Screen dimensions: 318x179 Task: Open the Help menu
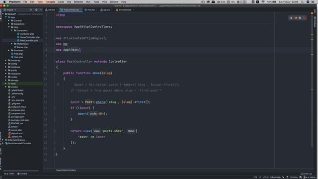coord(124,2)
